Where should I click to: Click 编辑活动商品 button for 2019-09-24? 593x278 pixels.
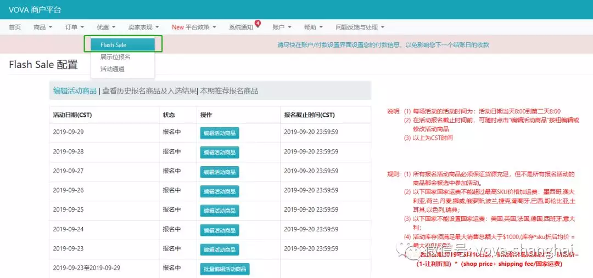(x=219, y=230)
